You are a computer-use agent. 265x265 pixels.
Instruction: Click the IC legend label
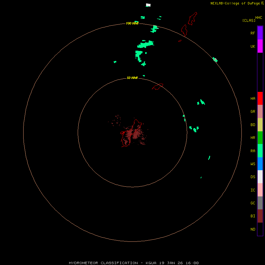(253, 190)
